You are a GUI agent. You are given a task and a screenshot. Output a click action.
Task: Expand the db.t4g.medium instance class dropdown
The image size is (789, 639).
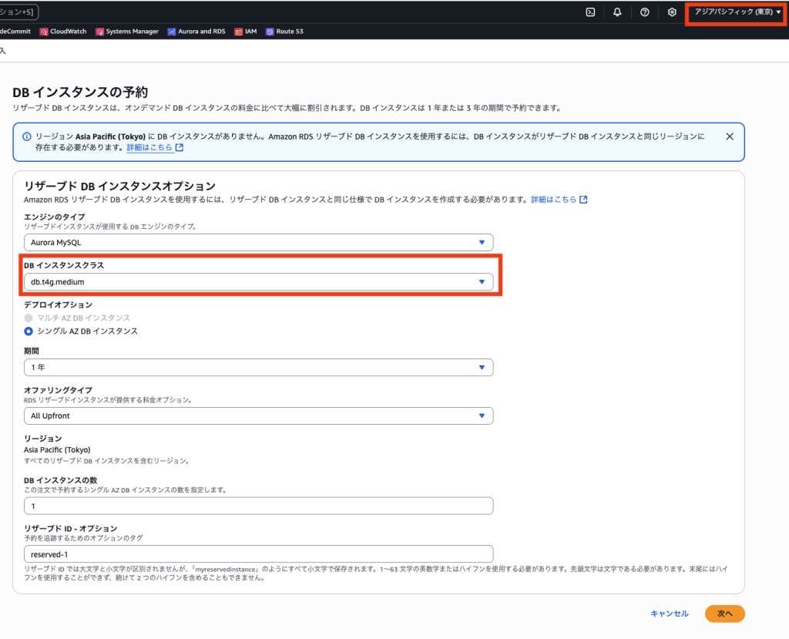click(x=258, y=282)
